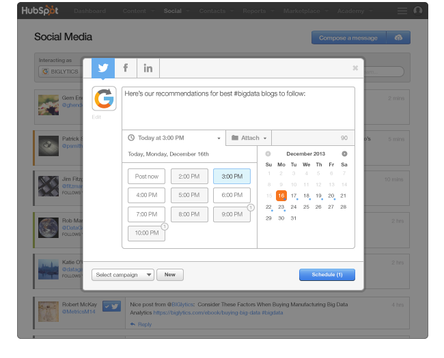Select the Facebook network tab

click(x=126, y=68)
